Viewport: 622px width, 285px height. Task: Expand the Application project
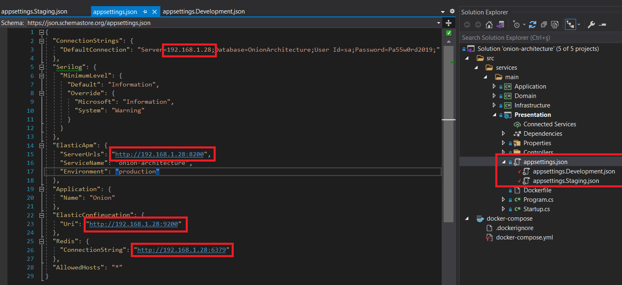tap(494, 87)
